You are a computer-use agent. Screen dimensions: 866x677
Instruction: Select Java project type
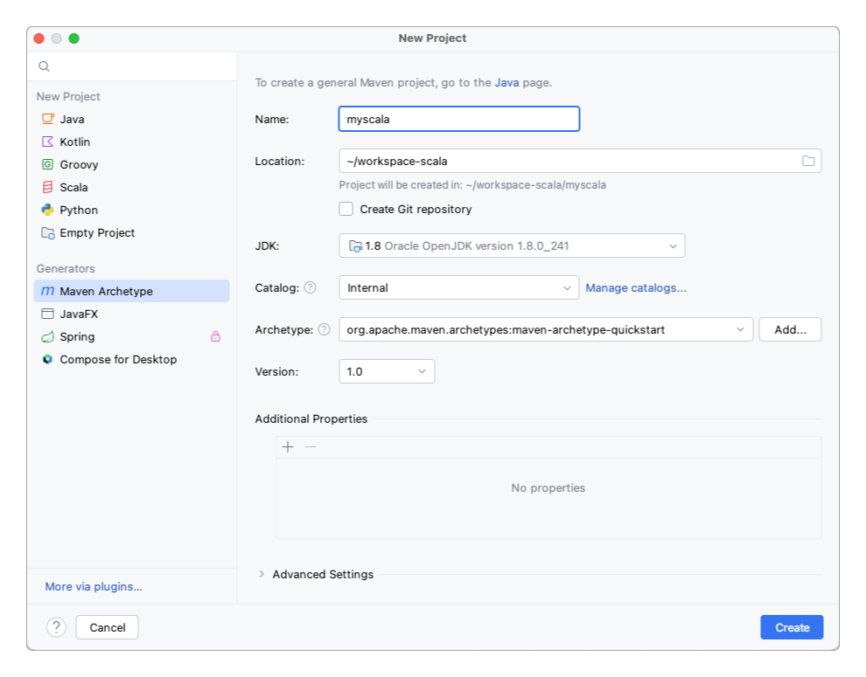pyautogui.click(x=131, y=119)
